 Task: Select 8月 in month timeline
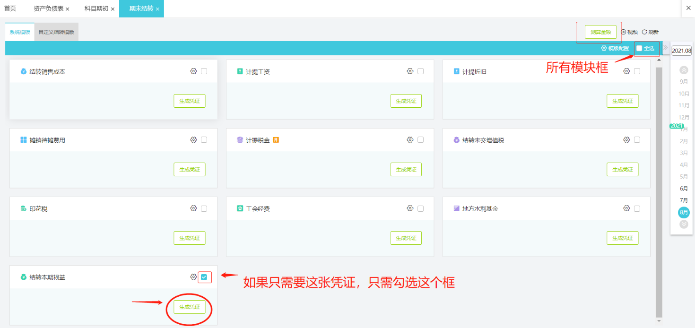tap(684, 212)
